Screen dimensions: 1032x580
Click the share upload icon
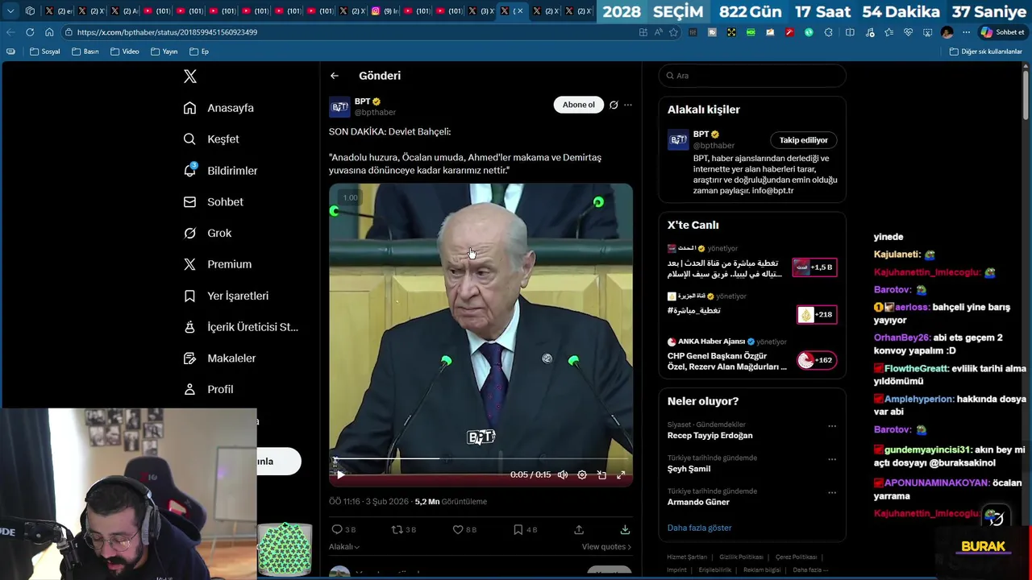point(579,529)
